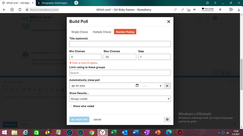Open the calendar date picker icon
The image size is (243, 136).
pos(137,85)
